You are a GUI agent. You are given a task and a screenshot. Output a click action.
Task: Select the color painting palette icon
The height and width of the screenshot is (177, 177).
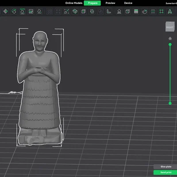click(144, 12)
